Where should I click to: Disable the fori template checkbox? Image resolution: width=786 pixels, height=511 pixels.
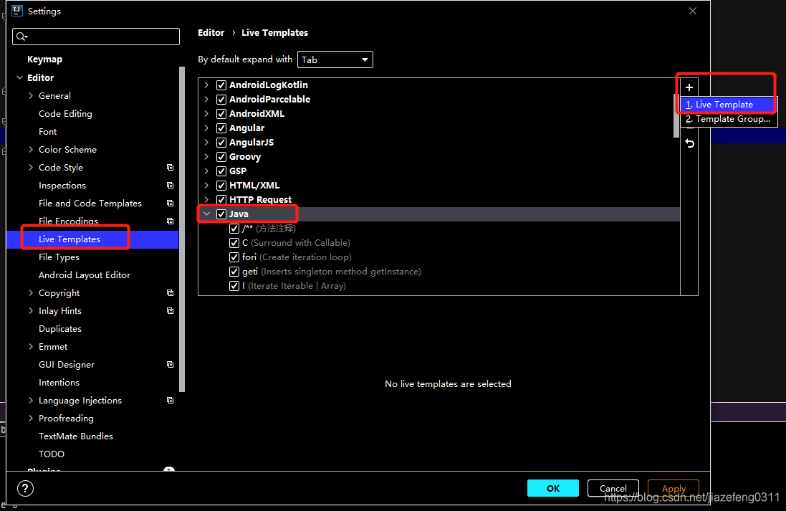coord(234,257)
